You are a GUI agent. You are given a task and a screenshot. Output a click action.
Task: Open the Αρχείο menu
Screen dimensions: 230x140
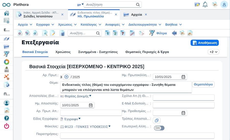pyautogui.click(x=25, y=25)
